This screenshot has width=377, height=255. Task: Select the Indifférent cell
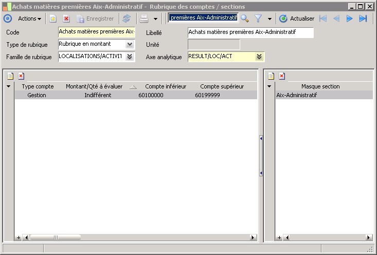point(98,95)
